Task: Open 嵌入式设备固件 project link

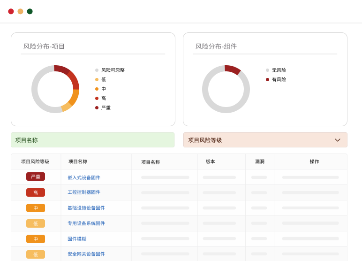Action: point(84,177)
